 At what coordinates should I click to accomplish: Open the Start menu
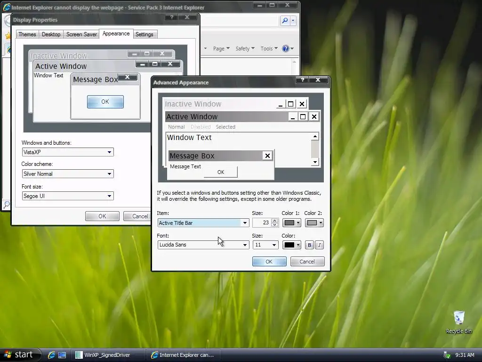pos(20,354)
